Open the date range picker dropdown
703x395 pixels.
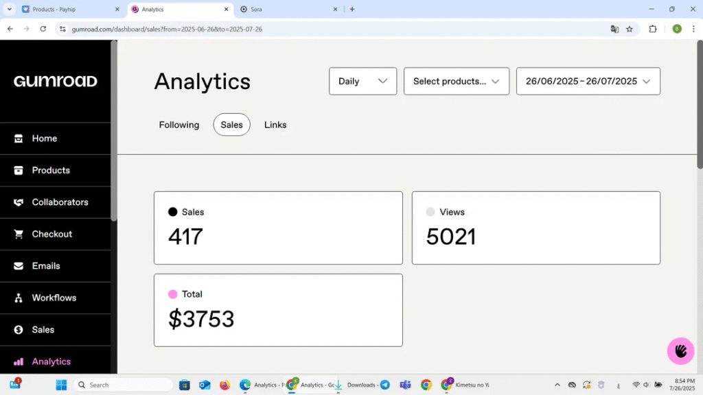(588, 81)
